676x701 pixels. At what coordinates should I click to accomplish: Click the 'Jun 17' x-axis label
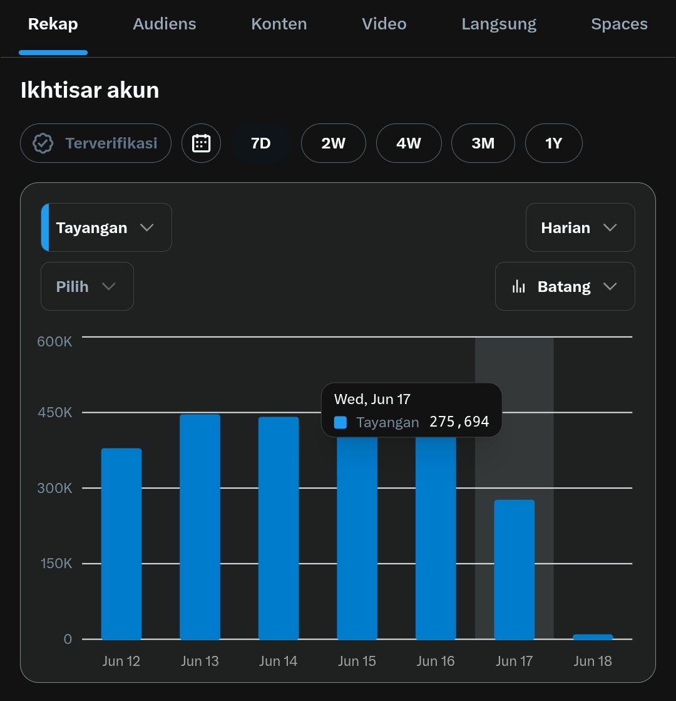point(515,661)
